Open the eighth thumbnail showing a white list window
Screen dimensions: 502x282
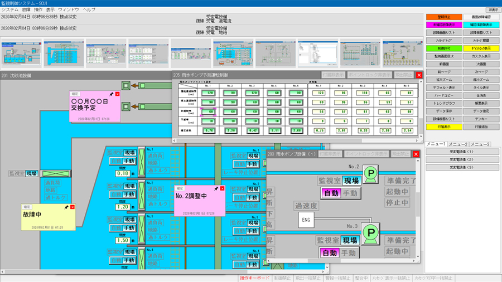pos(318,54)
